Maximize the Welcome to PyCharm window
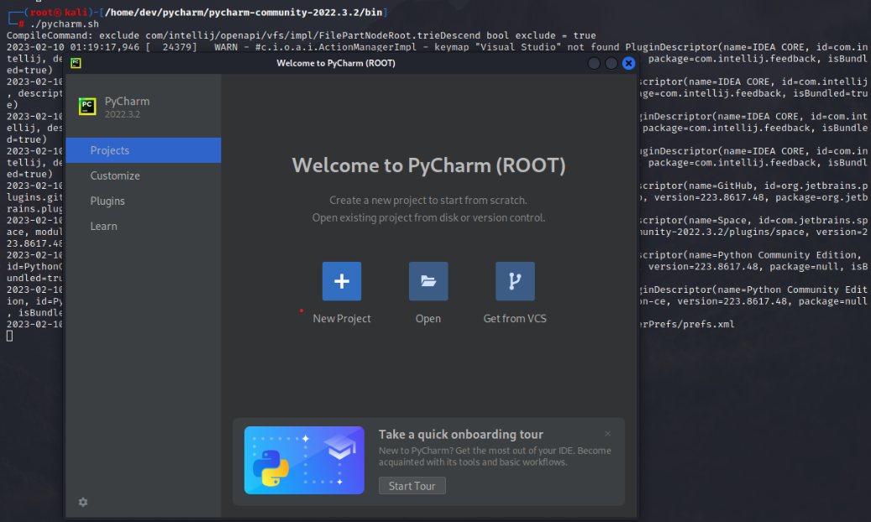Screen dimensions: 871x522 click(611, 63)
